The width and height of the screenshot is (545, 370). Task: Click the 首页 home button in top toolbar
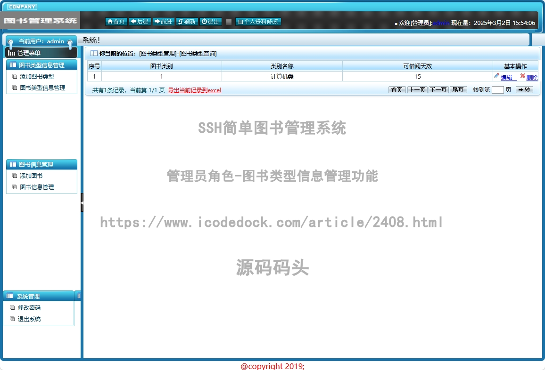116,22
